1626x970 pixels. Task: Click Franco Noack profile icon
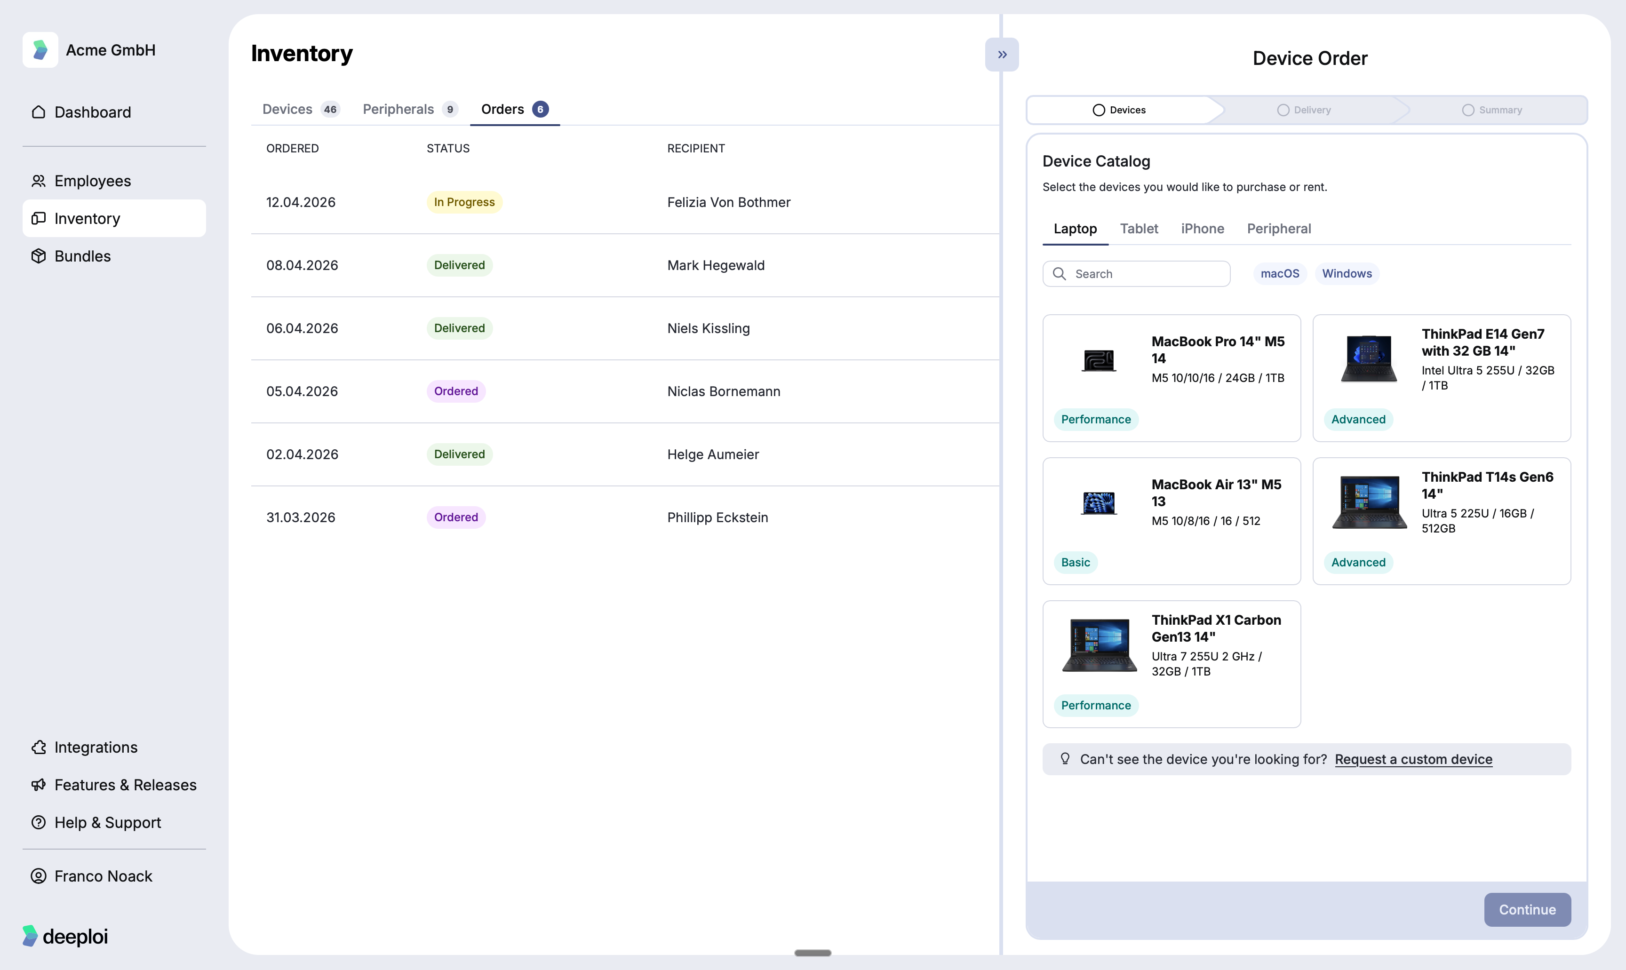[39, 876]
